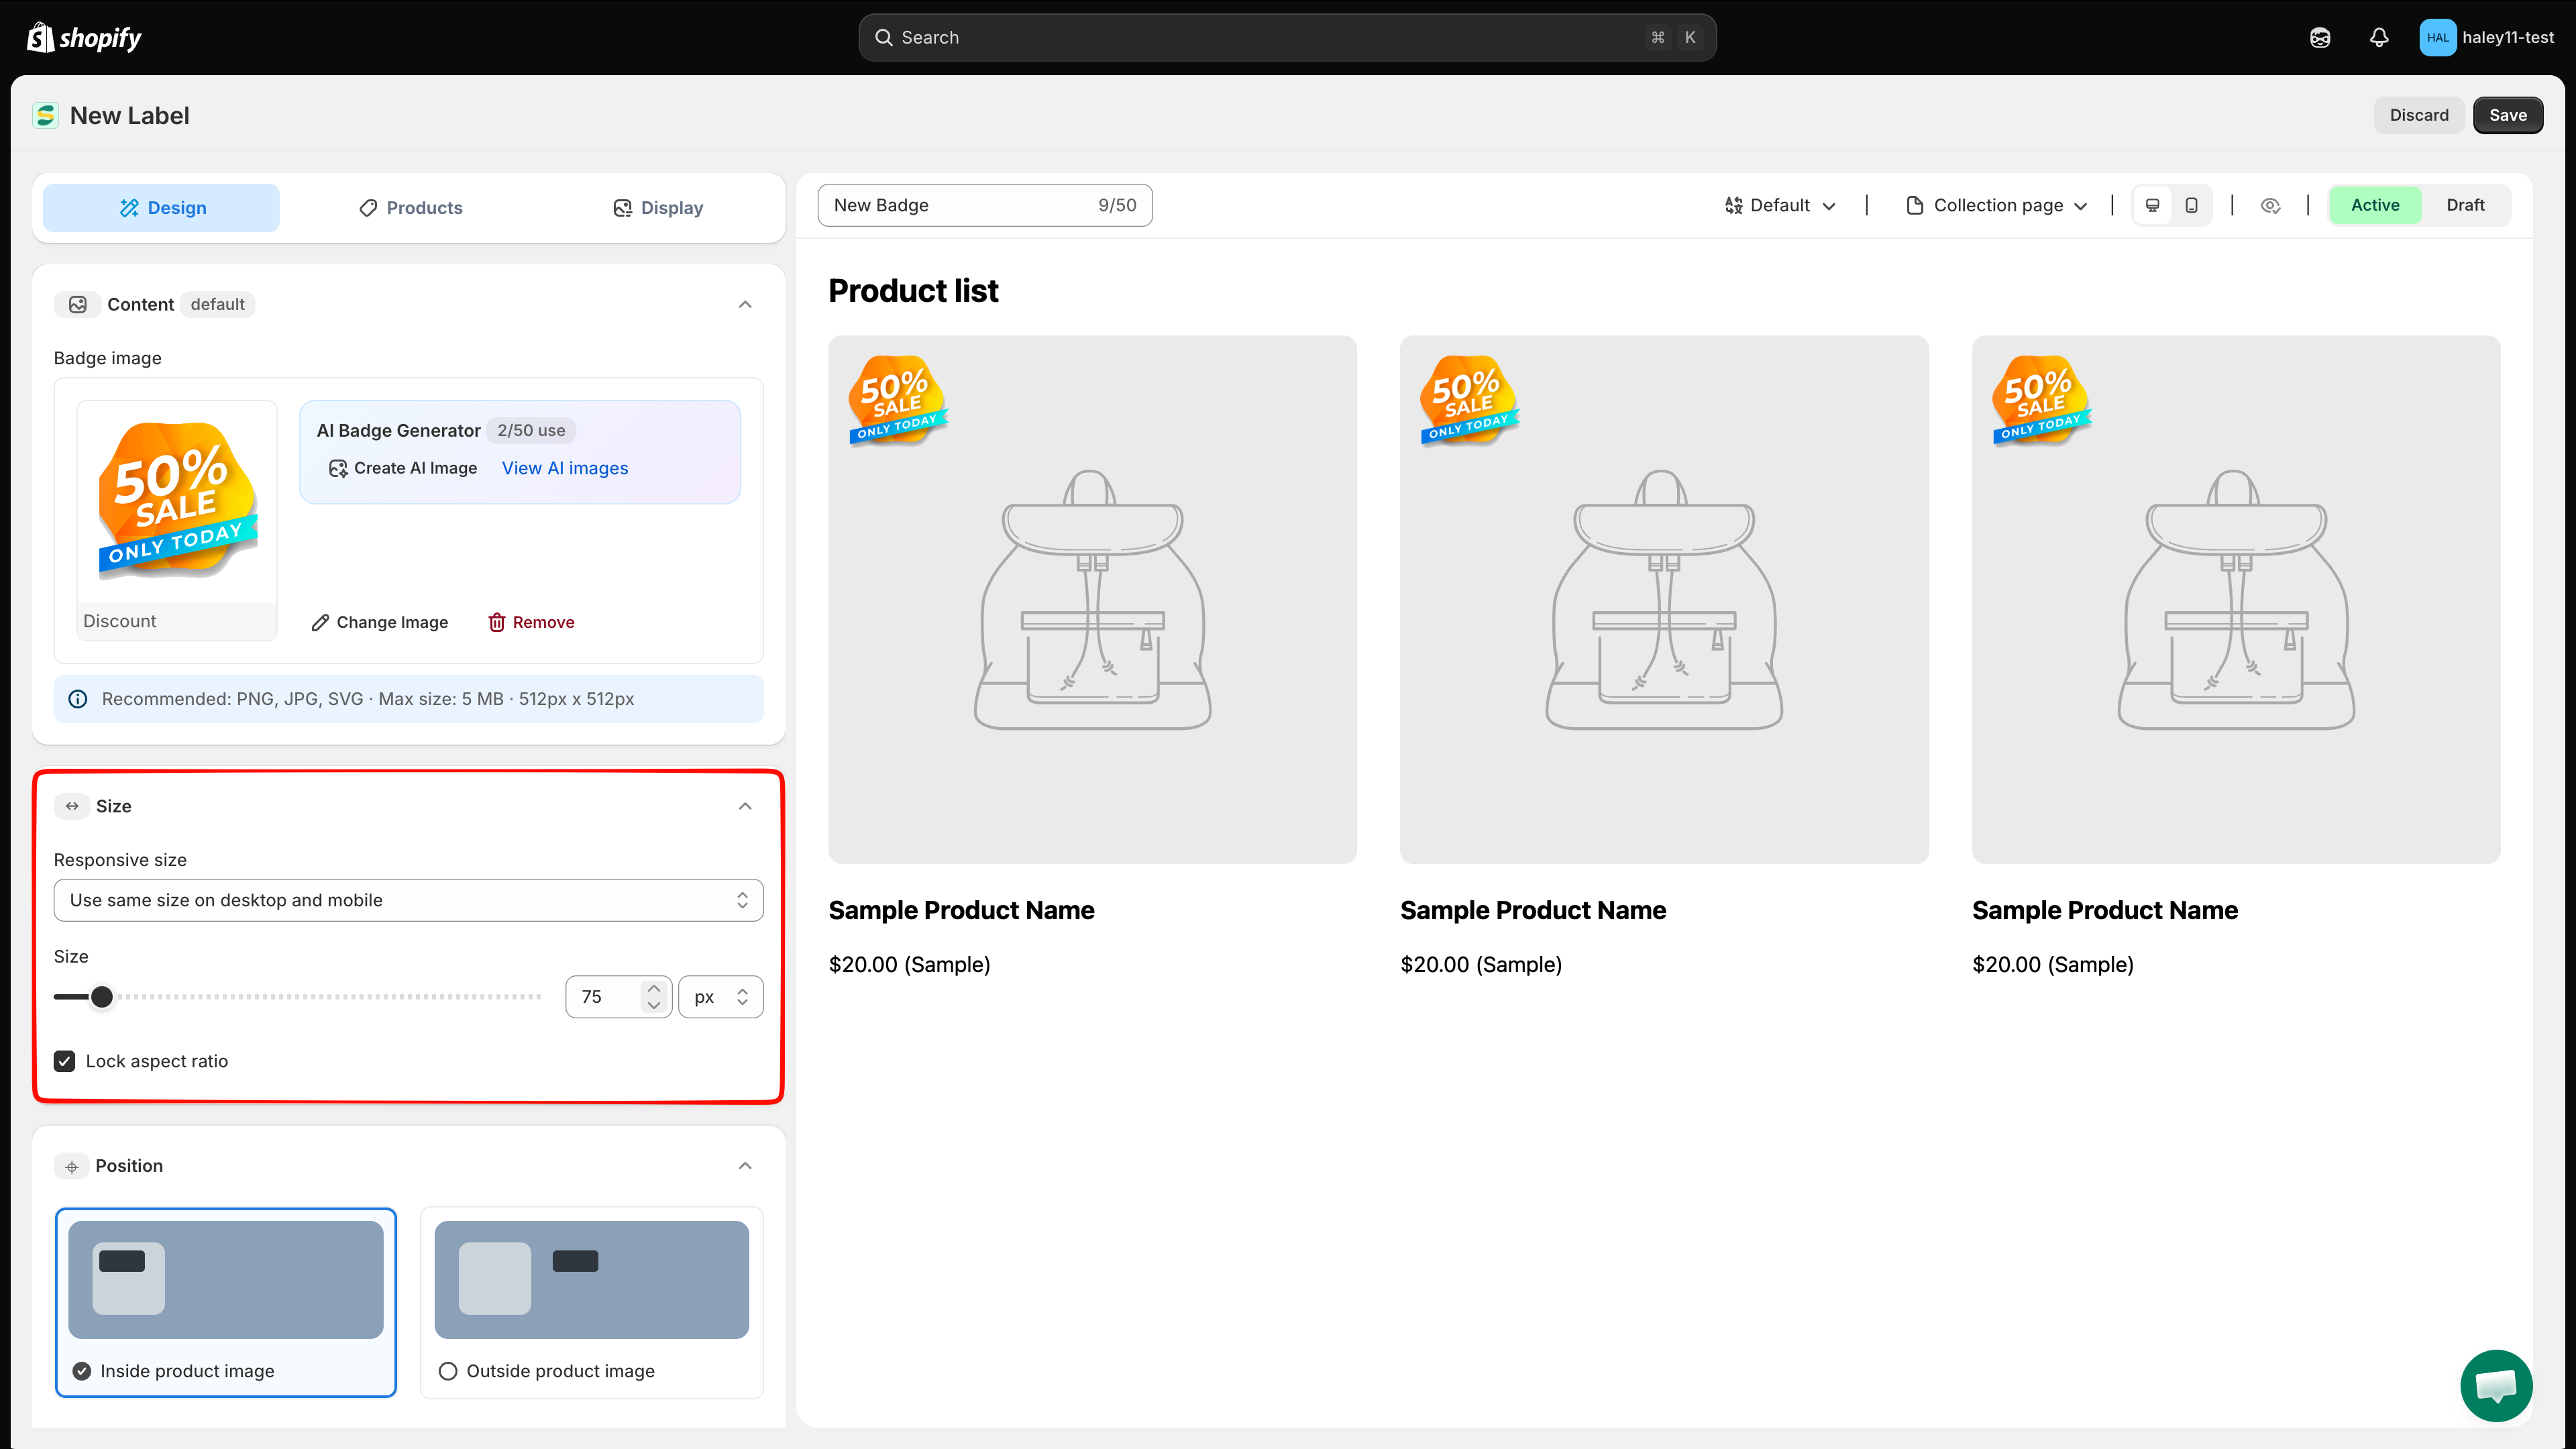Image resolution: width=2576 pixels, height=1449 pixels.
Task: Click the info icon in recommendation banner
Action: coord(78,699)
